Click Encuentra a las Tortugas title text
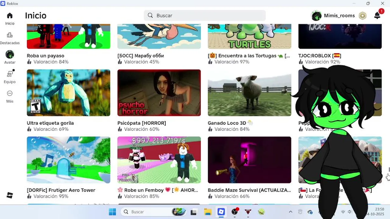The width and height of the screenshot is (390, 219). (249, 56)
